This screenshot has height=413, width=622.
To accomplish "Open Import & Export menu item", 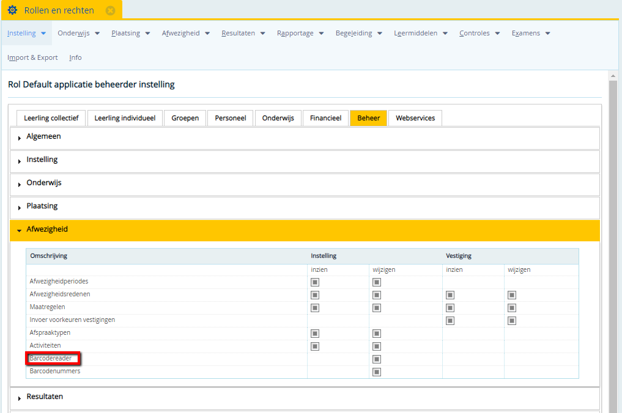I will pyautogui.click(x=32, y=57).
